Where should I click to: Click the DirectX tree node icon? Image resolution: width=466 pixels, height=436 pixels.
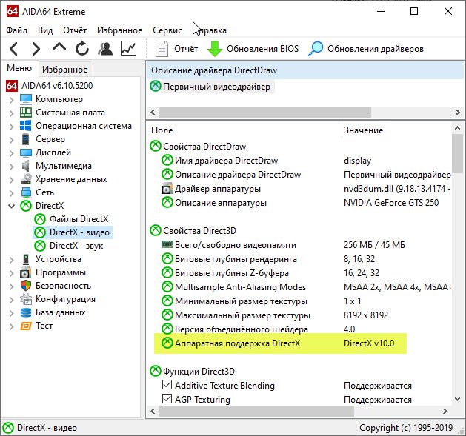[x=26, y=206]
